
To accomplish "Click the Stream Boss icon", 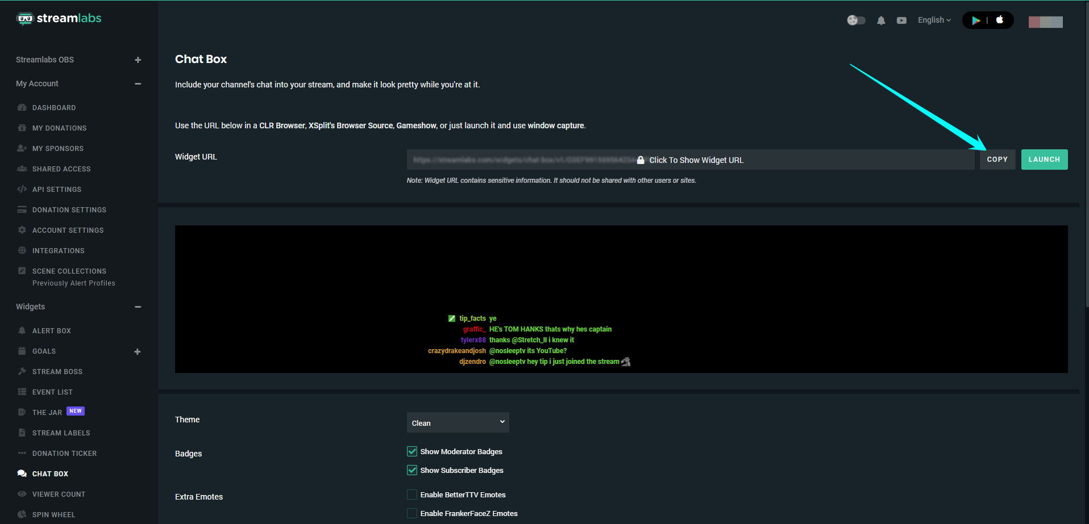I will point(22,371).
